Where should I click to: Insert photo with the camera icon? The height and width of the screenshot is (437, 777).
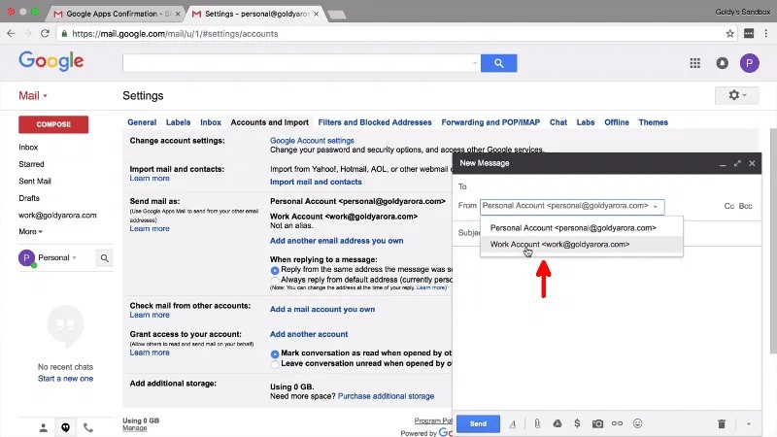[x=598, y=424]
